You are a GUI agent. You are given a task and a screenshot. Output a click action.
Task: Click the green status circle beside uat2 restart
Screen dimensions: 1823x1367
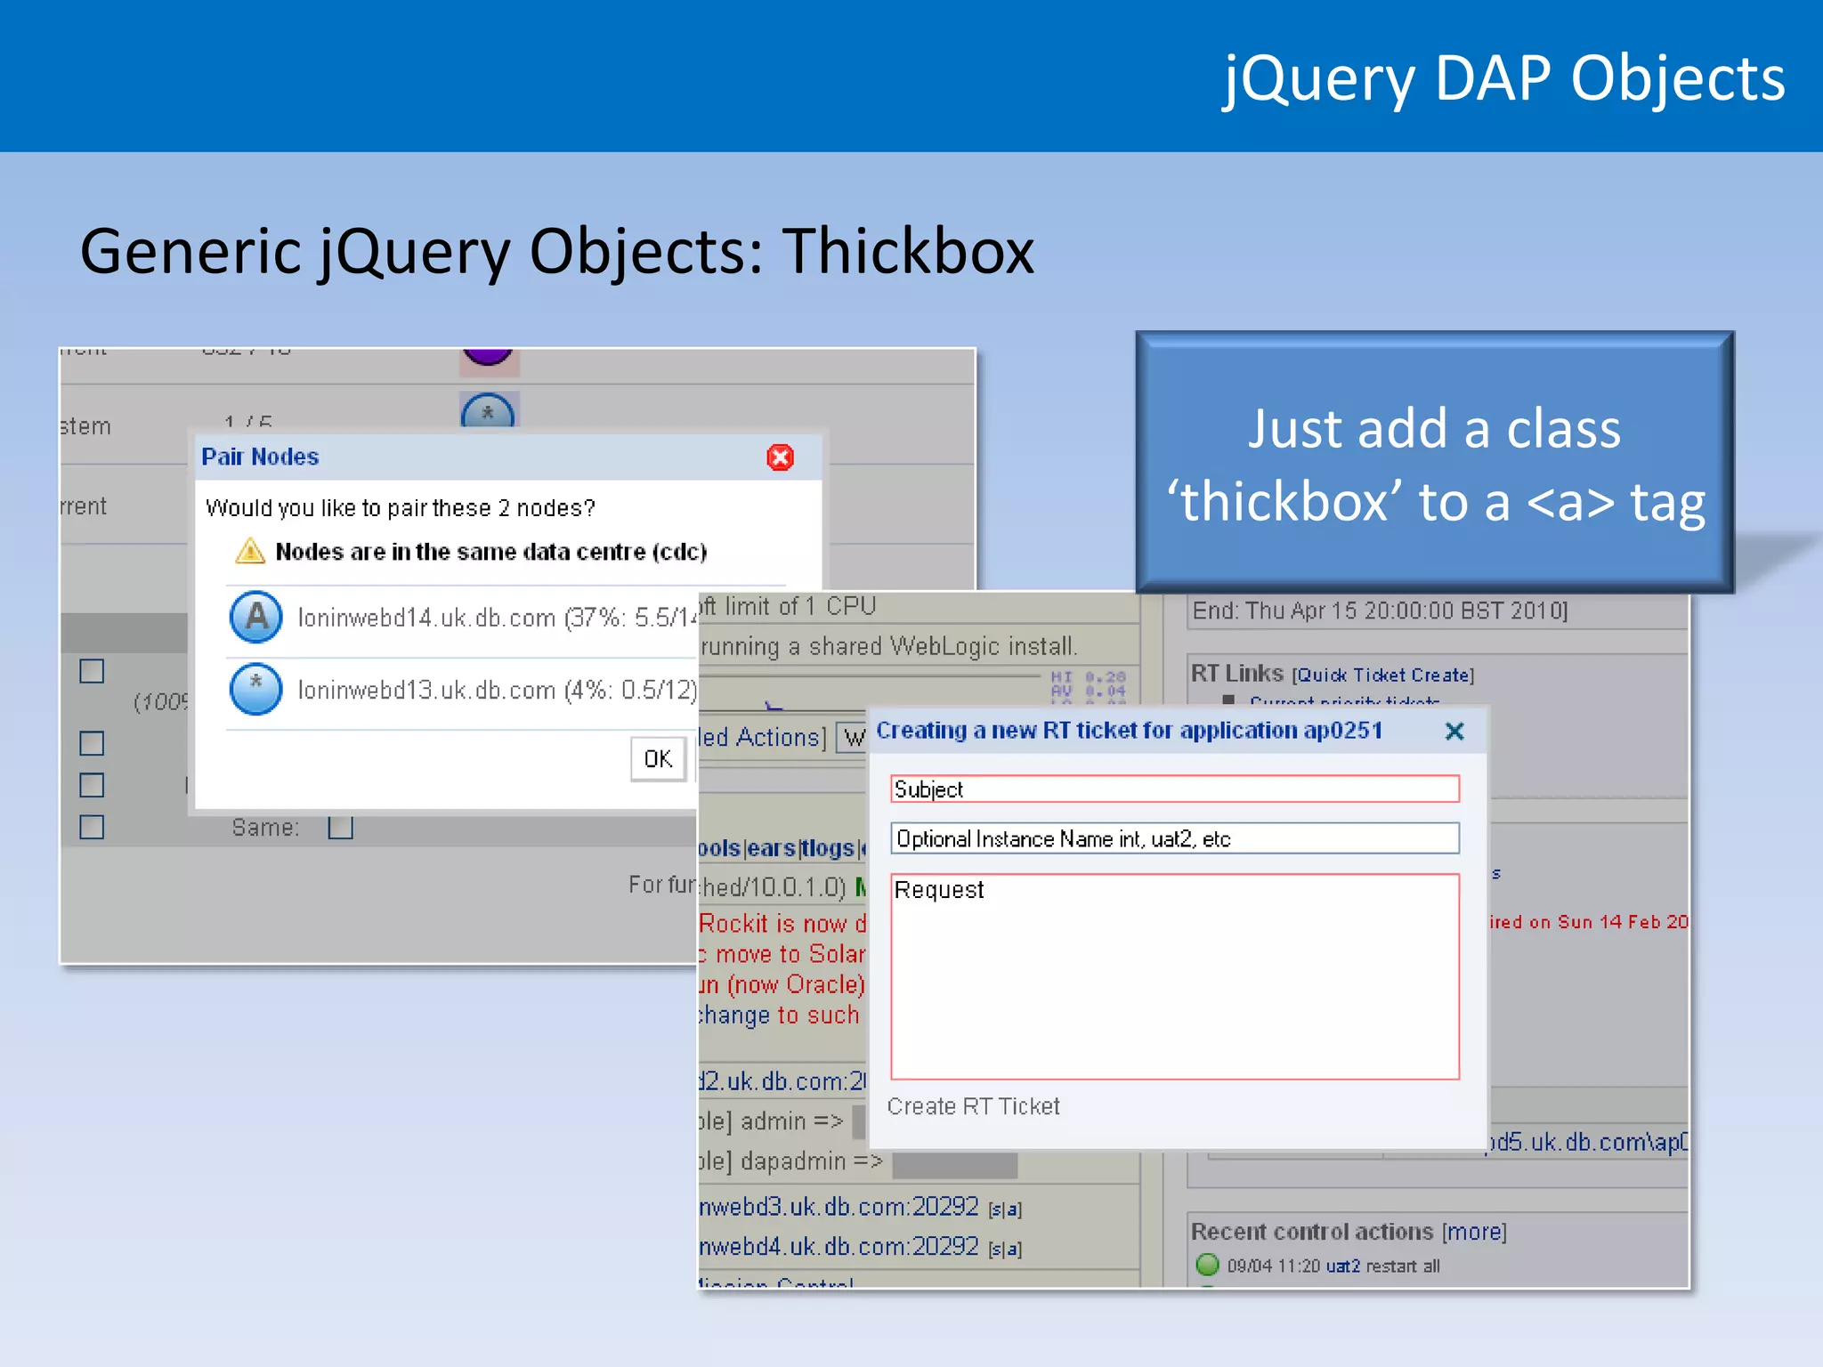pyautogui.click(x=1207, y=1265)
